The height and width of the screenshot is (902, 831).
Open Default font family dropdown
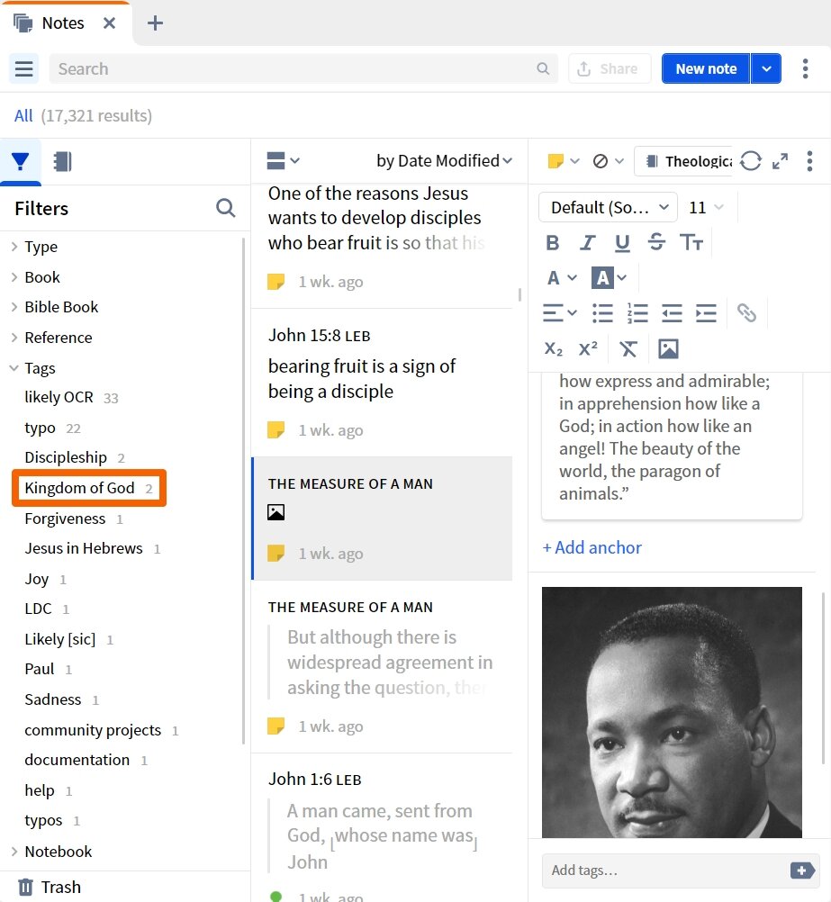tap(609, 208)
